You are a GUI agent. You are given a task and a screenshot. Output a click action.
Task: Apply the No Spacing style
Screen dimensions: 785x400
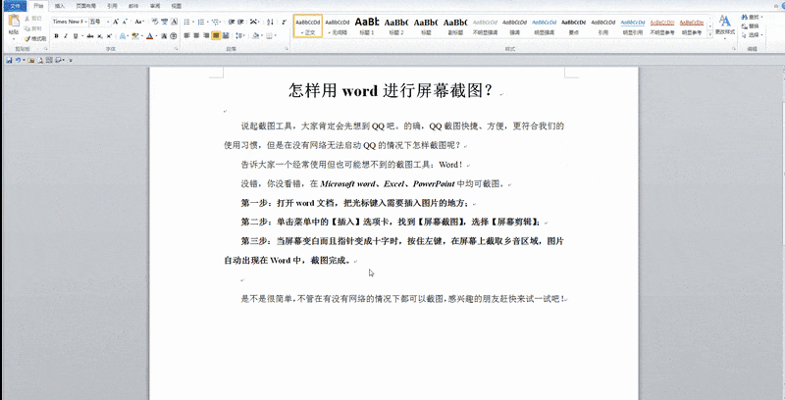tap(338, 26)
